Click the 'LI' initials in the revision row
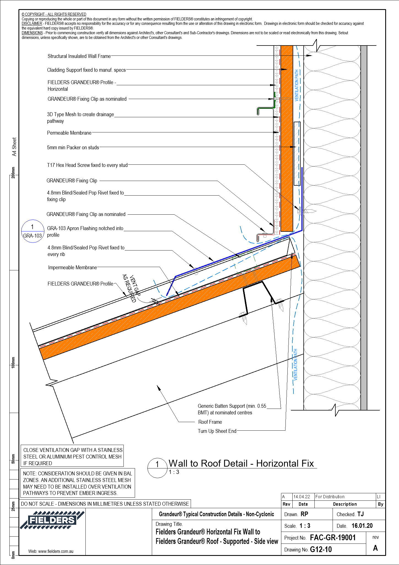Image resolution: width=399 pixels, height=565 pixels. (379, 497)
